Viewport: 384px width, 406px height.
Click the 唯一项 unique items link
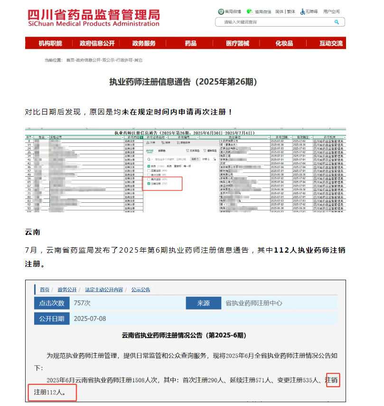click(x=187, y=166)
